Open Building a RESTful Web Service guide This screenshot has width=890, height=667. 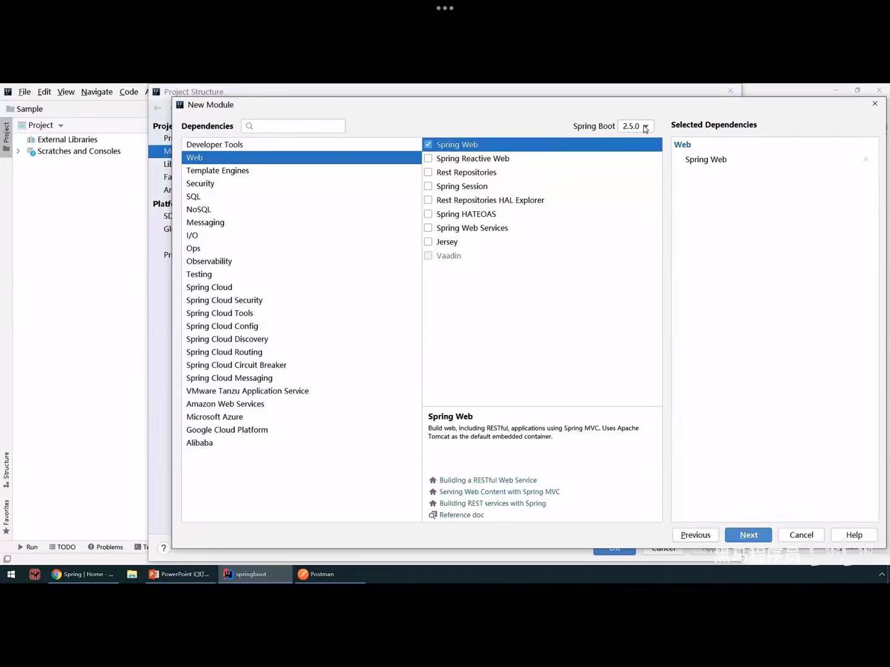coord(488,480)
